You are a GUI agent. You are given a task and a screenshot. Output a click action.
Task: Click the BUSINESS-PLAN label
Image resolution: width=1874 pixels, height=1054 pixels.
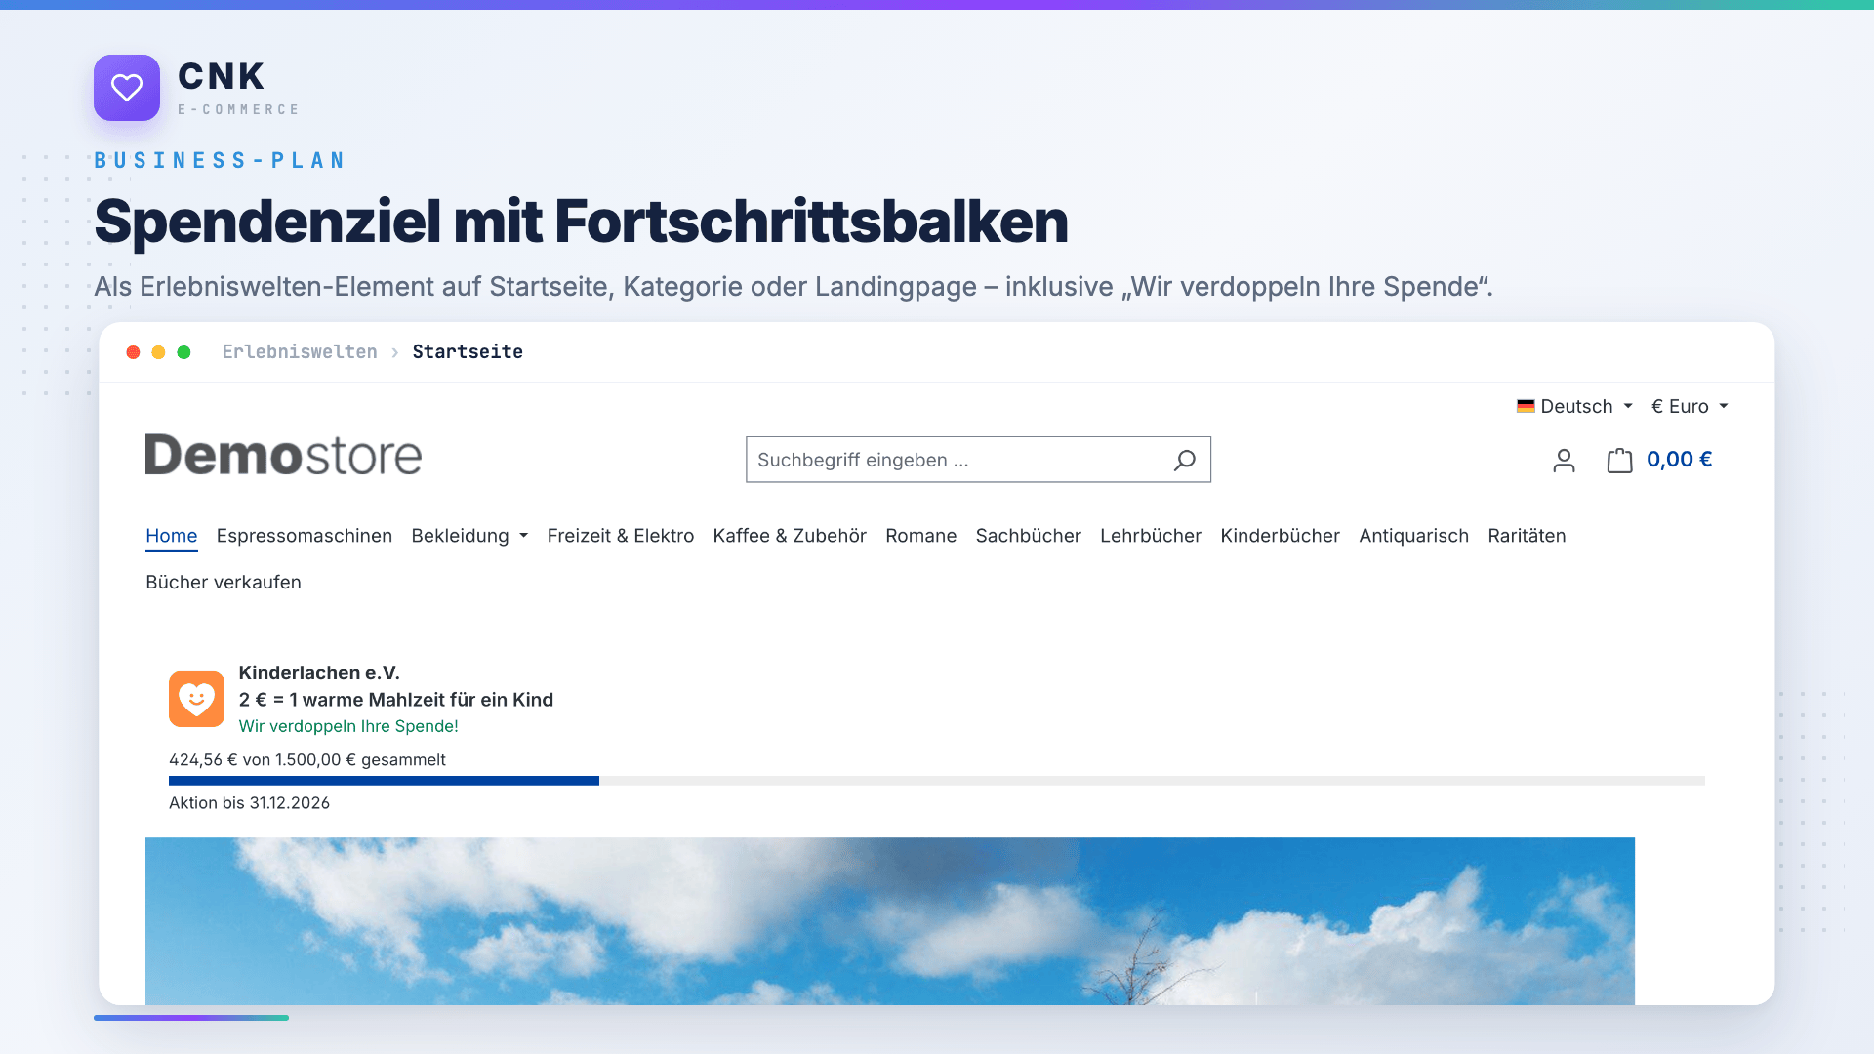click(x=220, y=160)
